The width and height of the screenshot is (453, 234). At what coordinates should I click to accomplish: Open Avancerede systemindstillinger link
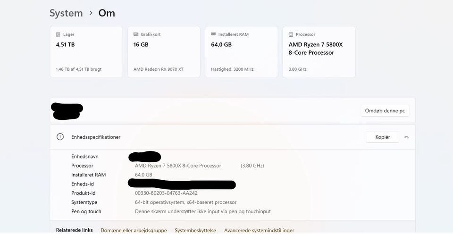click(x=259, y=230)
